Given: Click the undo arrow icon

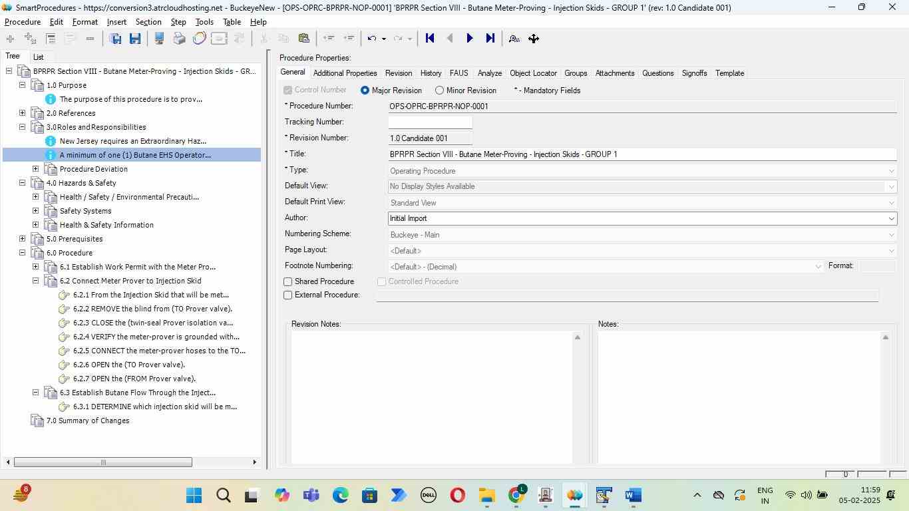Looking at the screenshot, I should (x=372, y=39).
